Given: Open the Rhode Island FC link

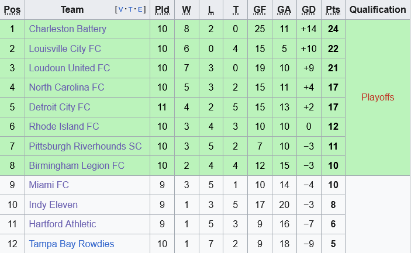Looking at the screenshot, I should click(64, 126).
